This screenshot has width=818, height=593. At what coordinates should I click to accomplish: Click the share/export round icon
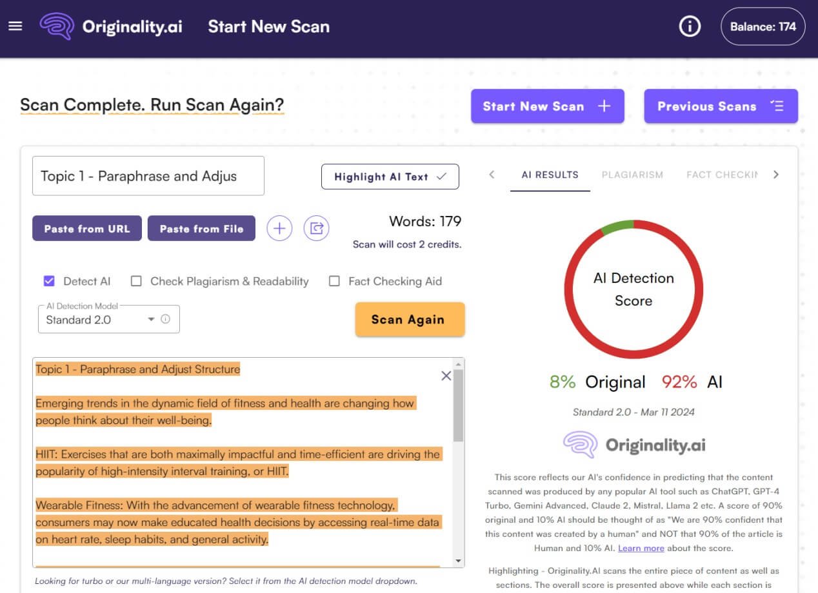click(x=316, y=228)
